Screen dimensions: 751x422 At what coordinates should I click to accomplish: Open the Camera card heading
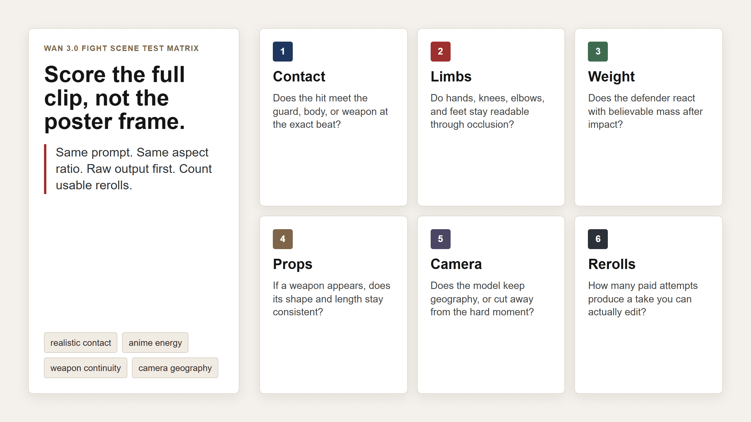click(456, 264)
